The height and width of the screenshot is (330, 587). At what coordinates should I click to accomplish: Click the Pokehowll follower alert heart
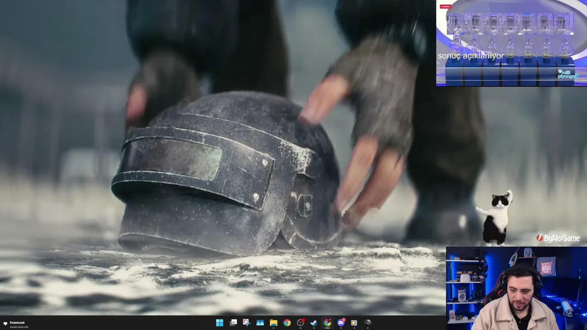[x=5, y=324]
